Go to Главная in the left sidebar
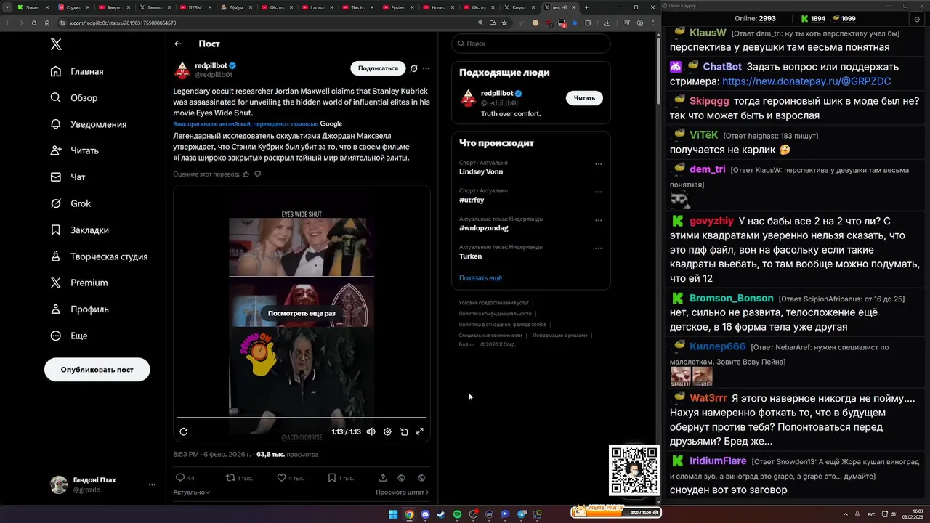The height and width of the screenshot is (523, 930). tap(77, 71)
